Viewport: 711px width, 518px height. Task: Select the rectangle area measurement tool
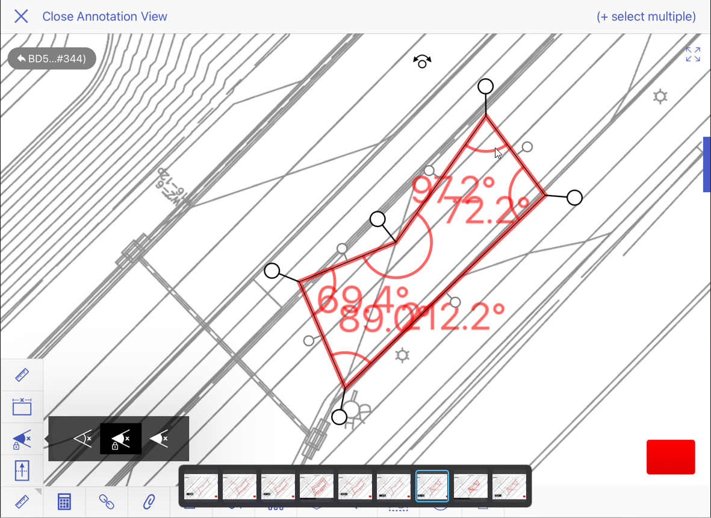tap(22, 407)
